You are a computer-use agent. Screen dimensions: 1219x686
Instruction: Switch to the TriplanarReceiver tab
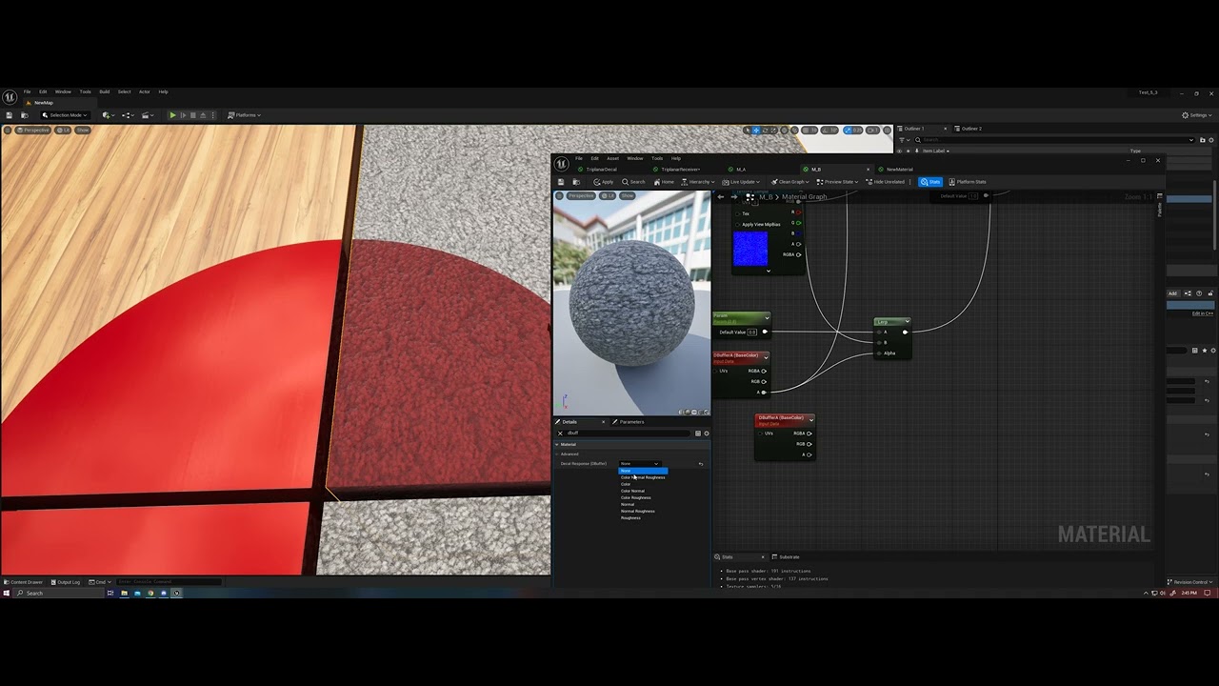click(x=681, y=170)
